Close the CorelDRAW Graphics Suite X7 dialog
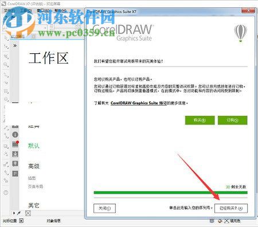 (x=248, y=10)
